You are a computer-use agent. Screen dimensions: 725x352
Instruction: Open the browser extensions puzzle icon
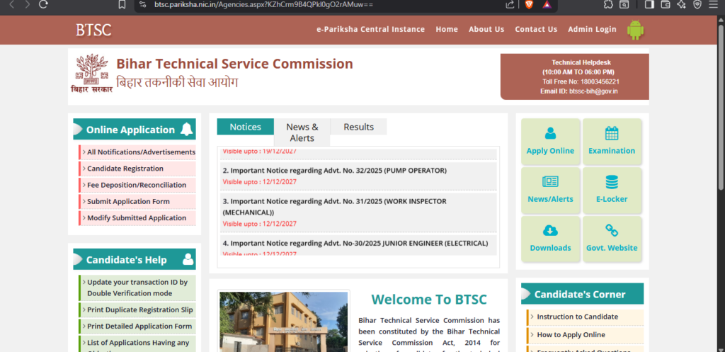point(608,5)
